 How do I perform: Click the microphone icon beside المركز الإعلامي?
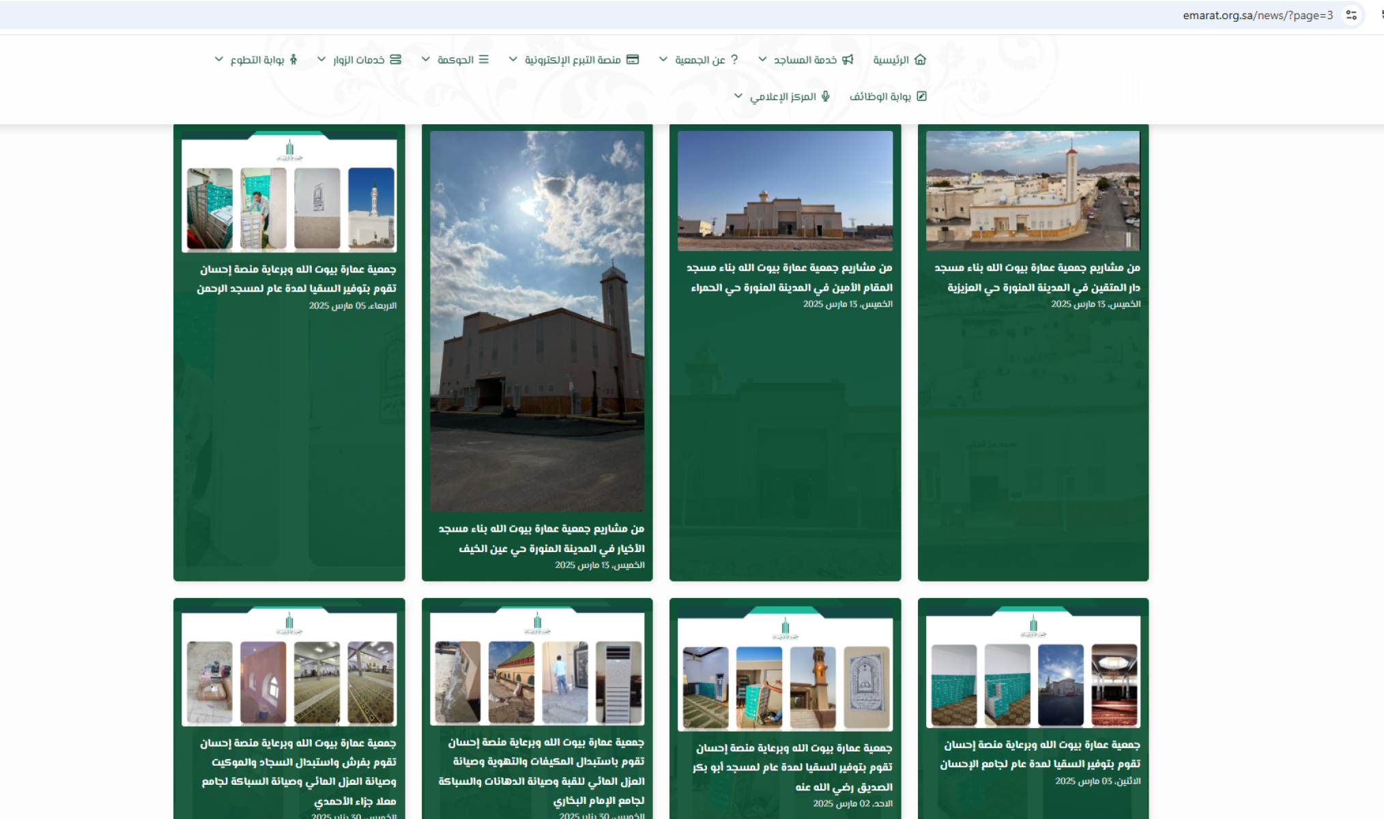(x=826, y=96)
